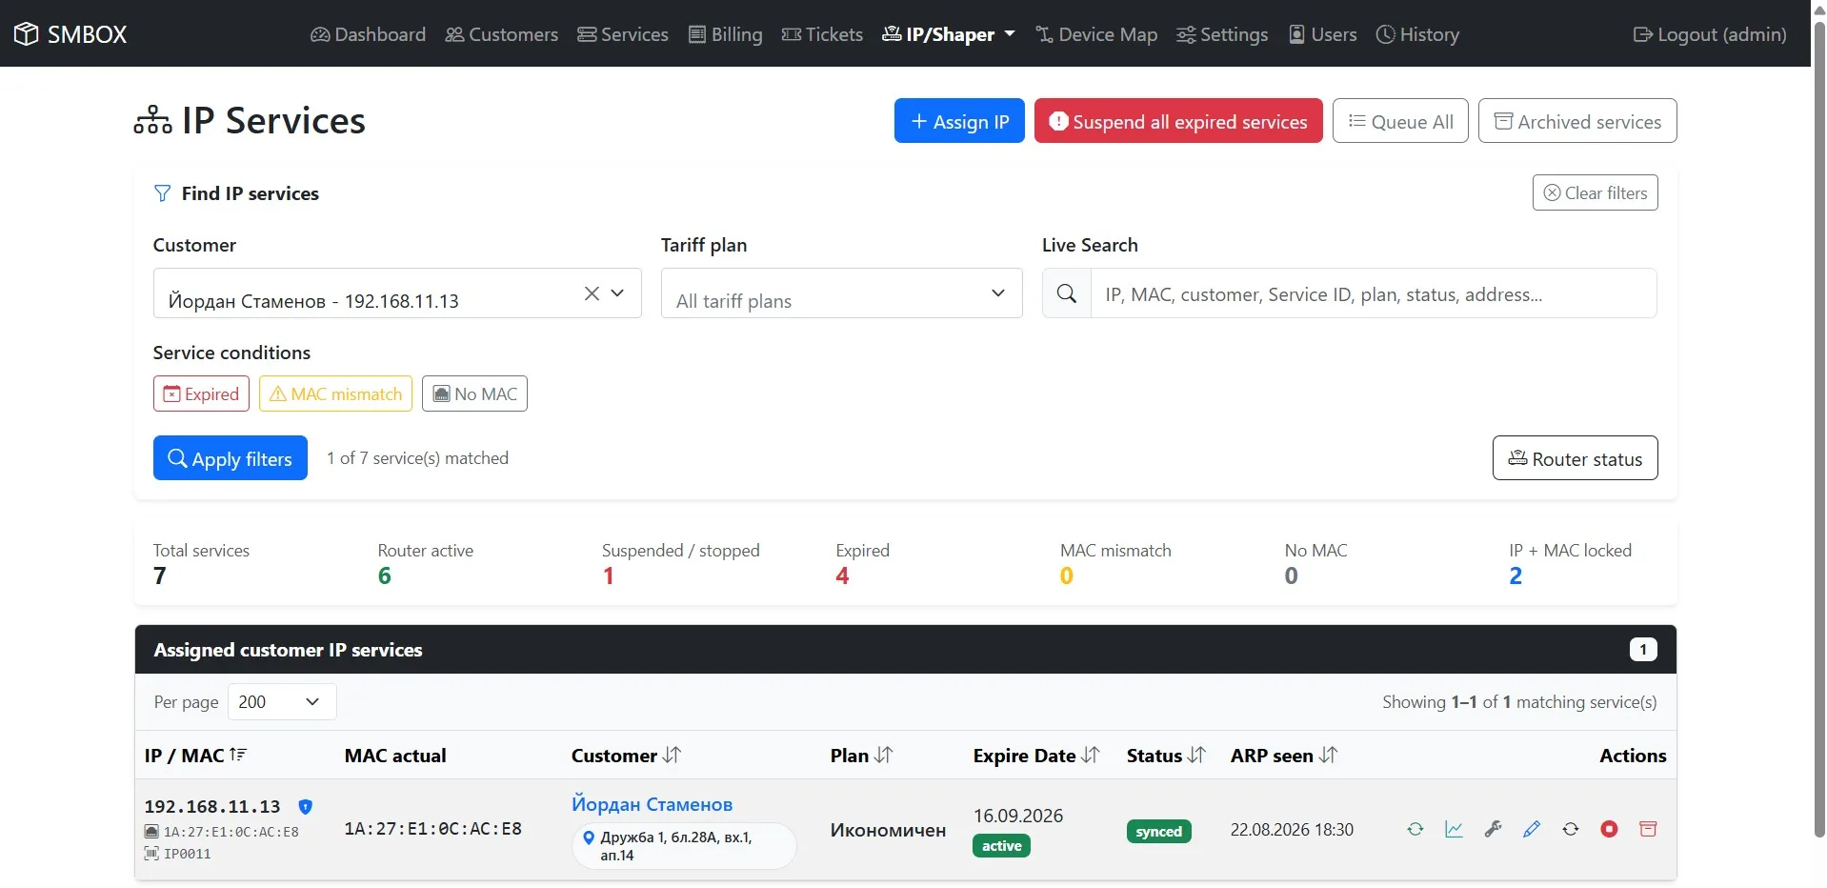This screenshot has width=1827, height=888.
Task: Click the plan cell Икономичен
Action: 888,830
